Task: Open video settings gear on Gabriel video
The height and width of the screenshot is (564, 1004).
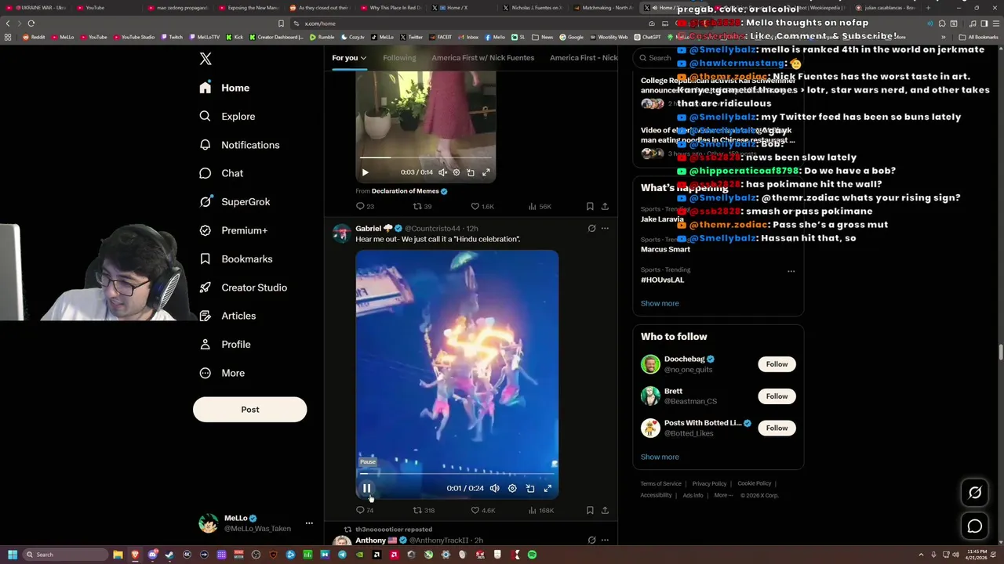Action: point(512,488)
